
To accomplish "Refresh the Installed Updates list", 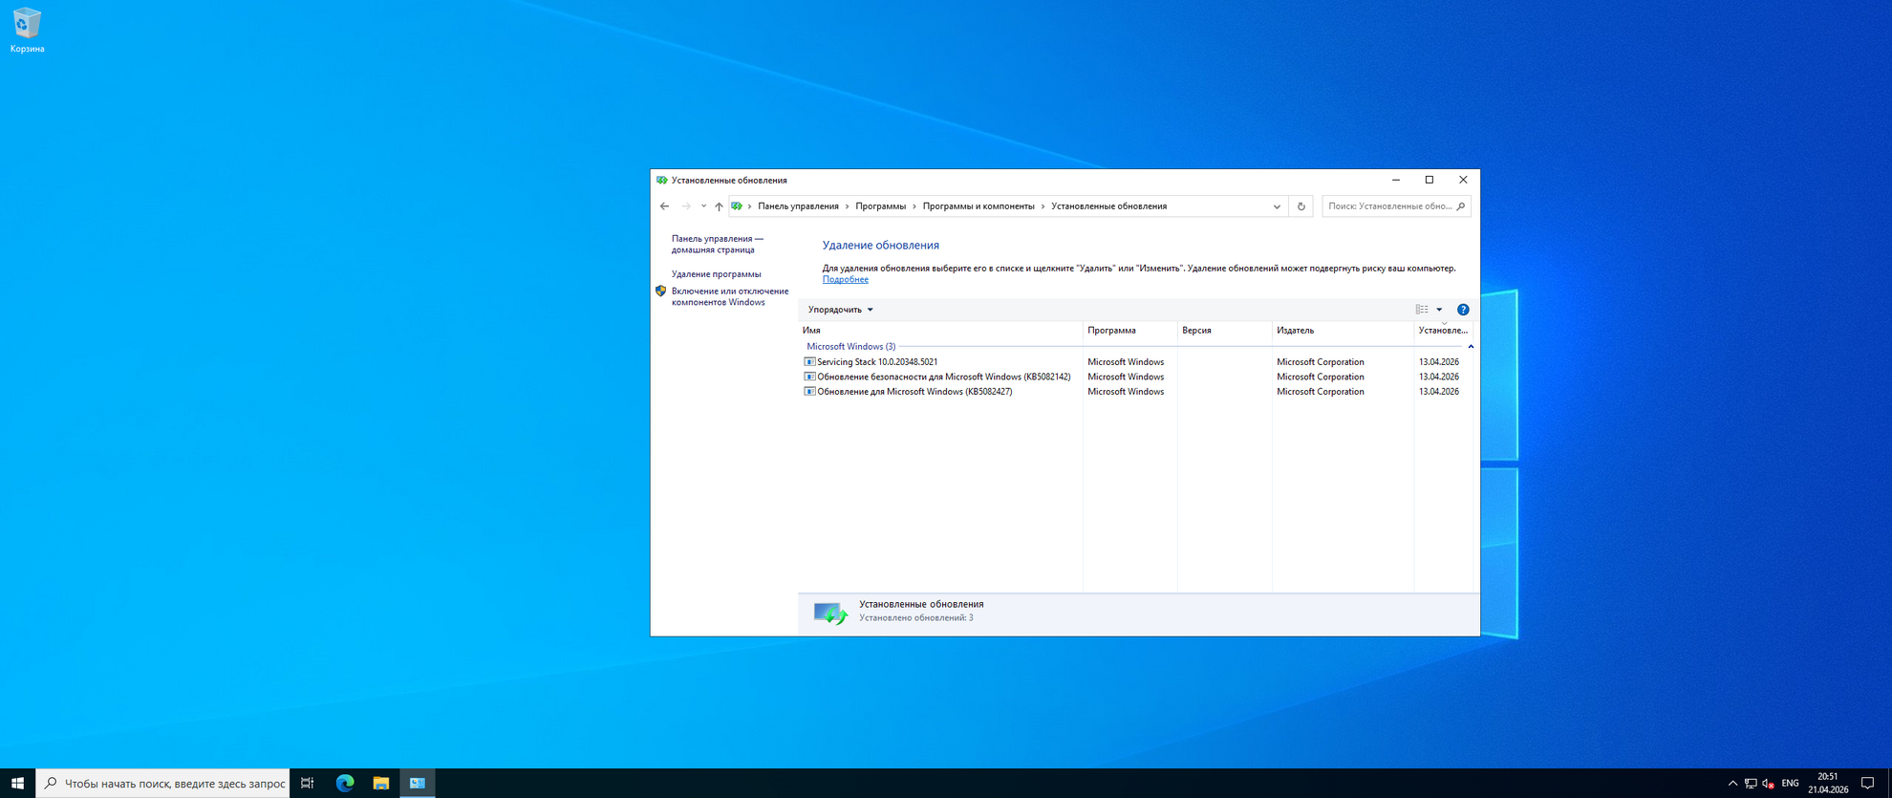I will pos(1301,206).
